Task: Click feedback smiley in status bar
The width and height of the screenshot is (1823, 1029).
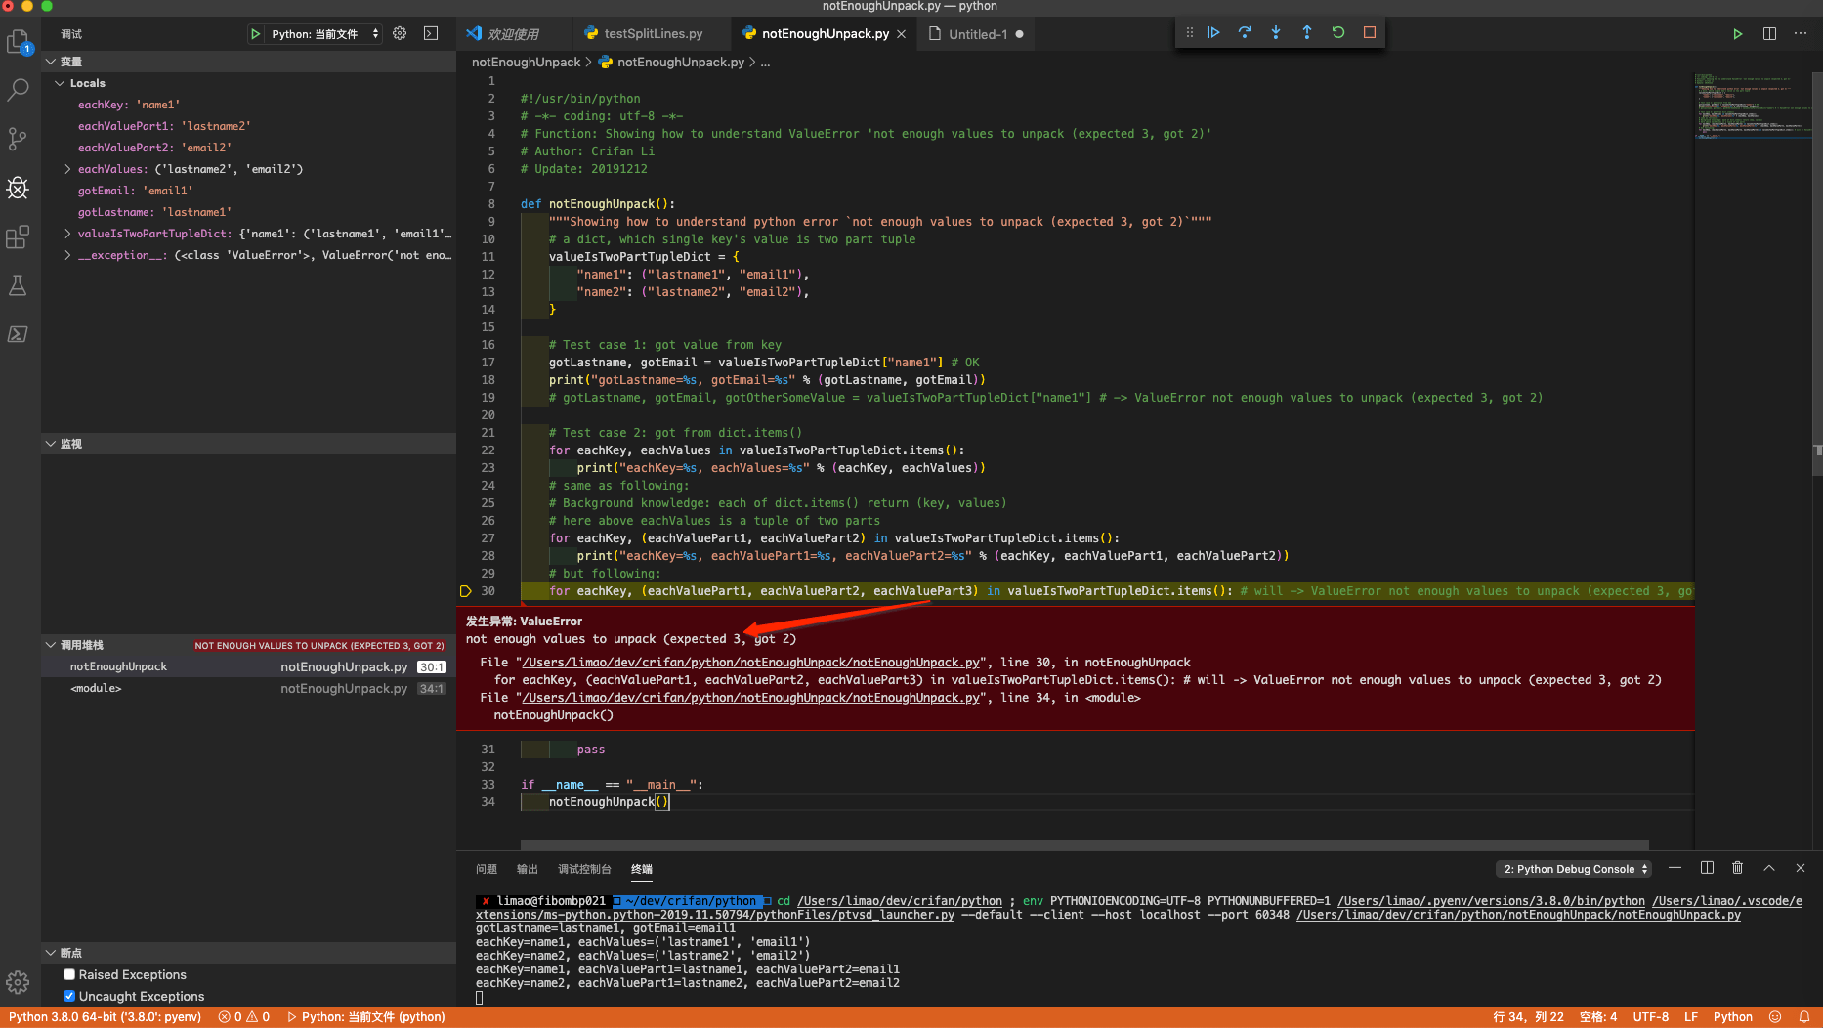Action: tap(1775, 1017)
